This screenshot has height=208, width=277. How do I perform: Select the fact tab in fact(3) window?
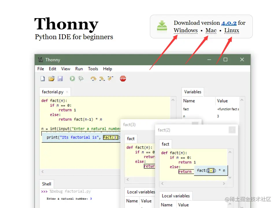tap(131, 139)
